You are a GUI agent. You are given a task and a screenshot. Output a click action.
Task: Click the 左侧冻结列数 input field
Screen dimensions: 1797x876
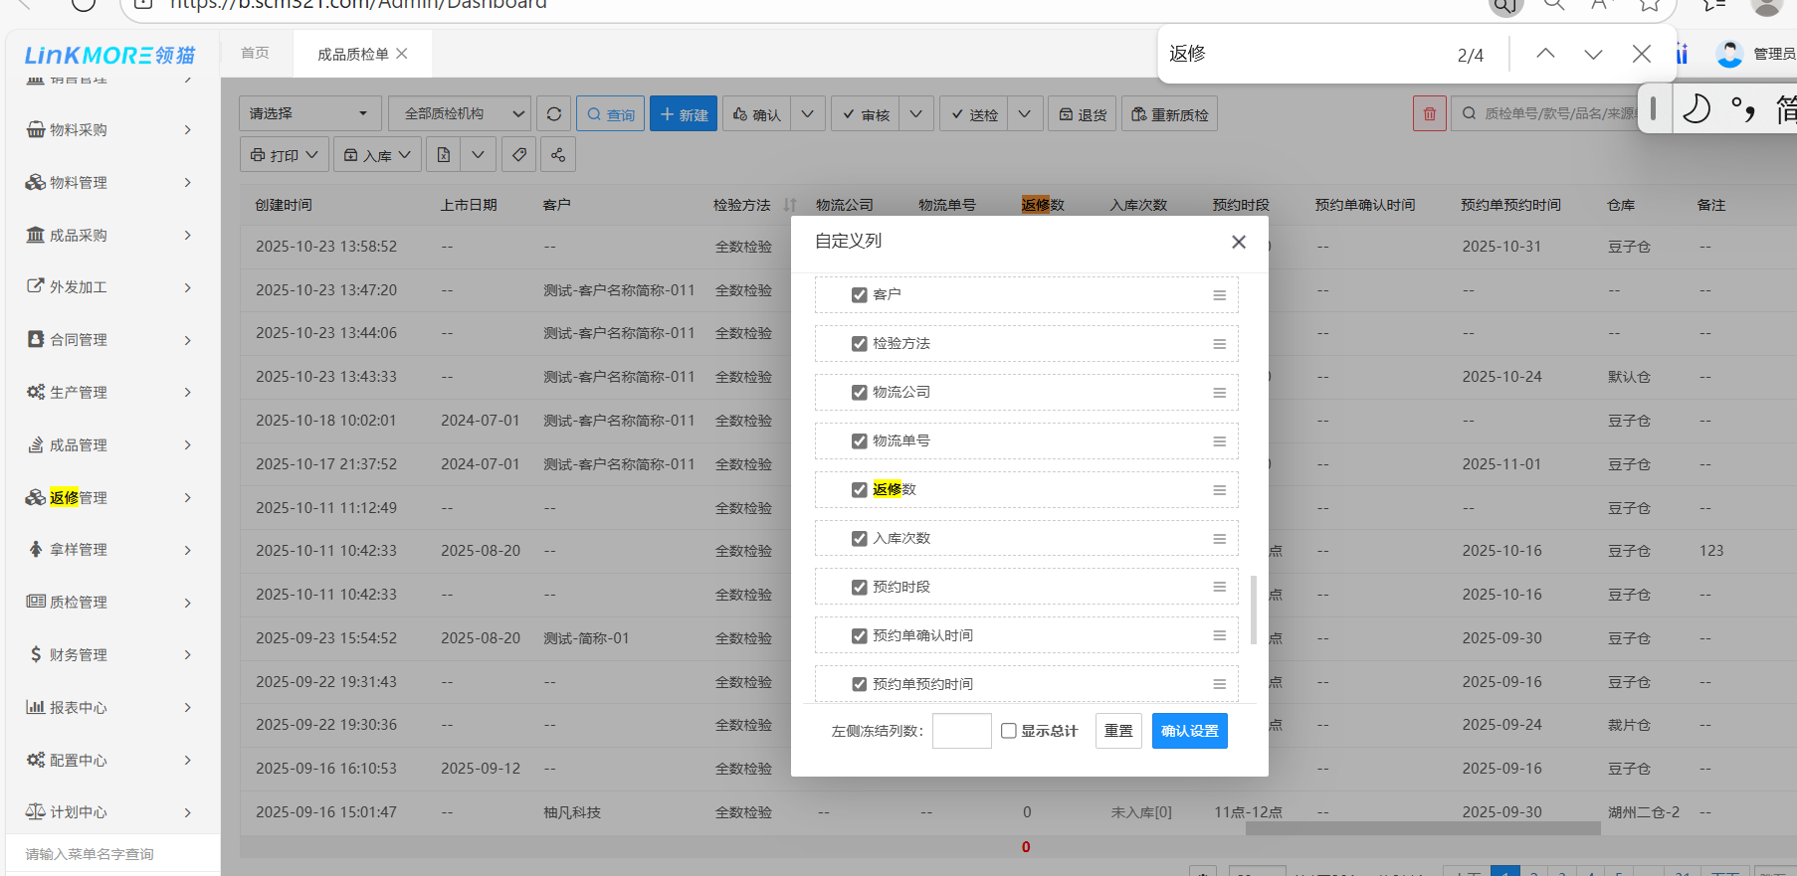[961, 731]
